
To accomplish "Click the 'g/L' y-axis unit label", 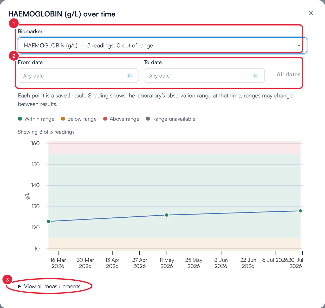I will click(x=27, y=196).
